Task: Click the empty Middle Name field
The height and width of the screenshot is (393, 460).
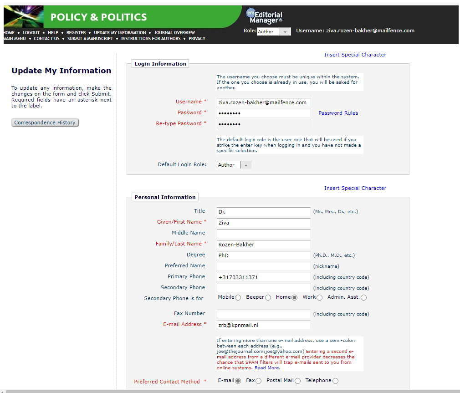Action: point(263,234)
